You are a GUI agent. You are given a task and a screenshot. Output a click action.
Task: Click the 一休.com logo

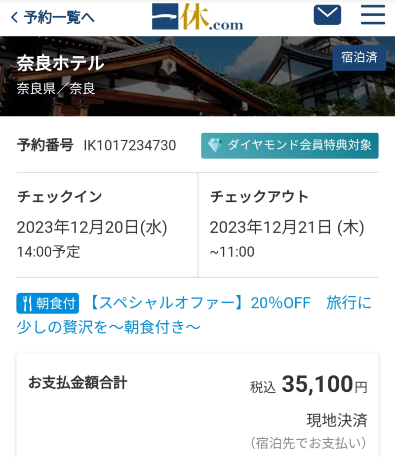[197, 17]
